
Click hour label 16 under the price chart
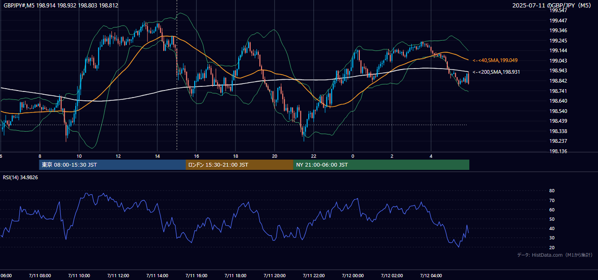tap(197, 156)
